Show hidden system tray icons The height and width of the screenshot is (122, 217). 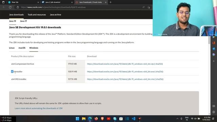coord(177,119)
